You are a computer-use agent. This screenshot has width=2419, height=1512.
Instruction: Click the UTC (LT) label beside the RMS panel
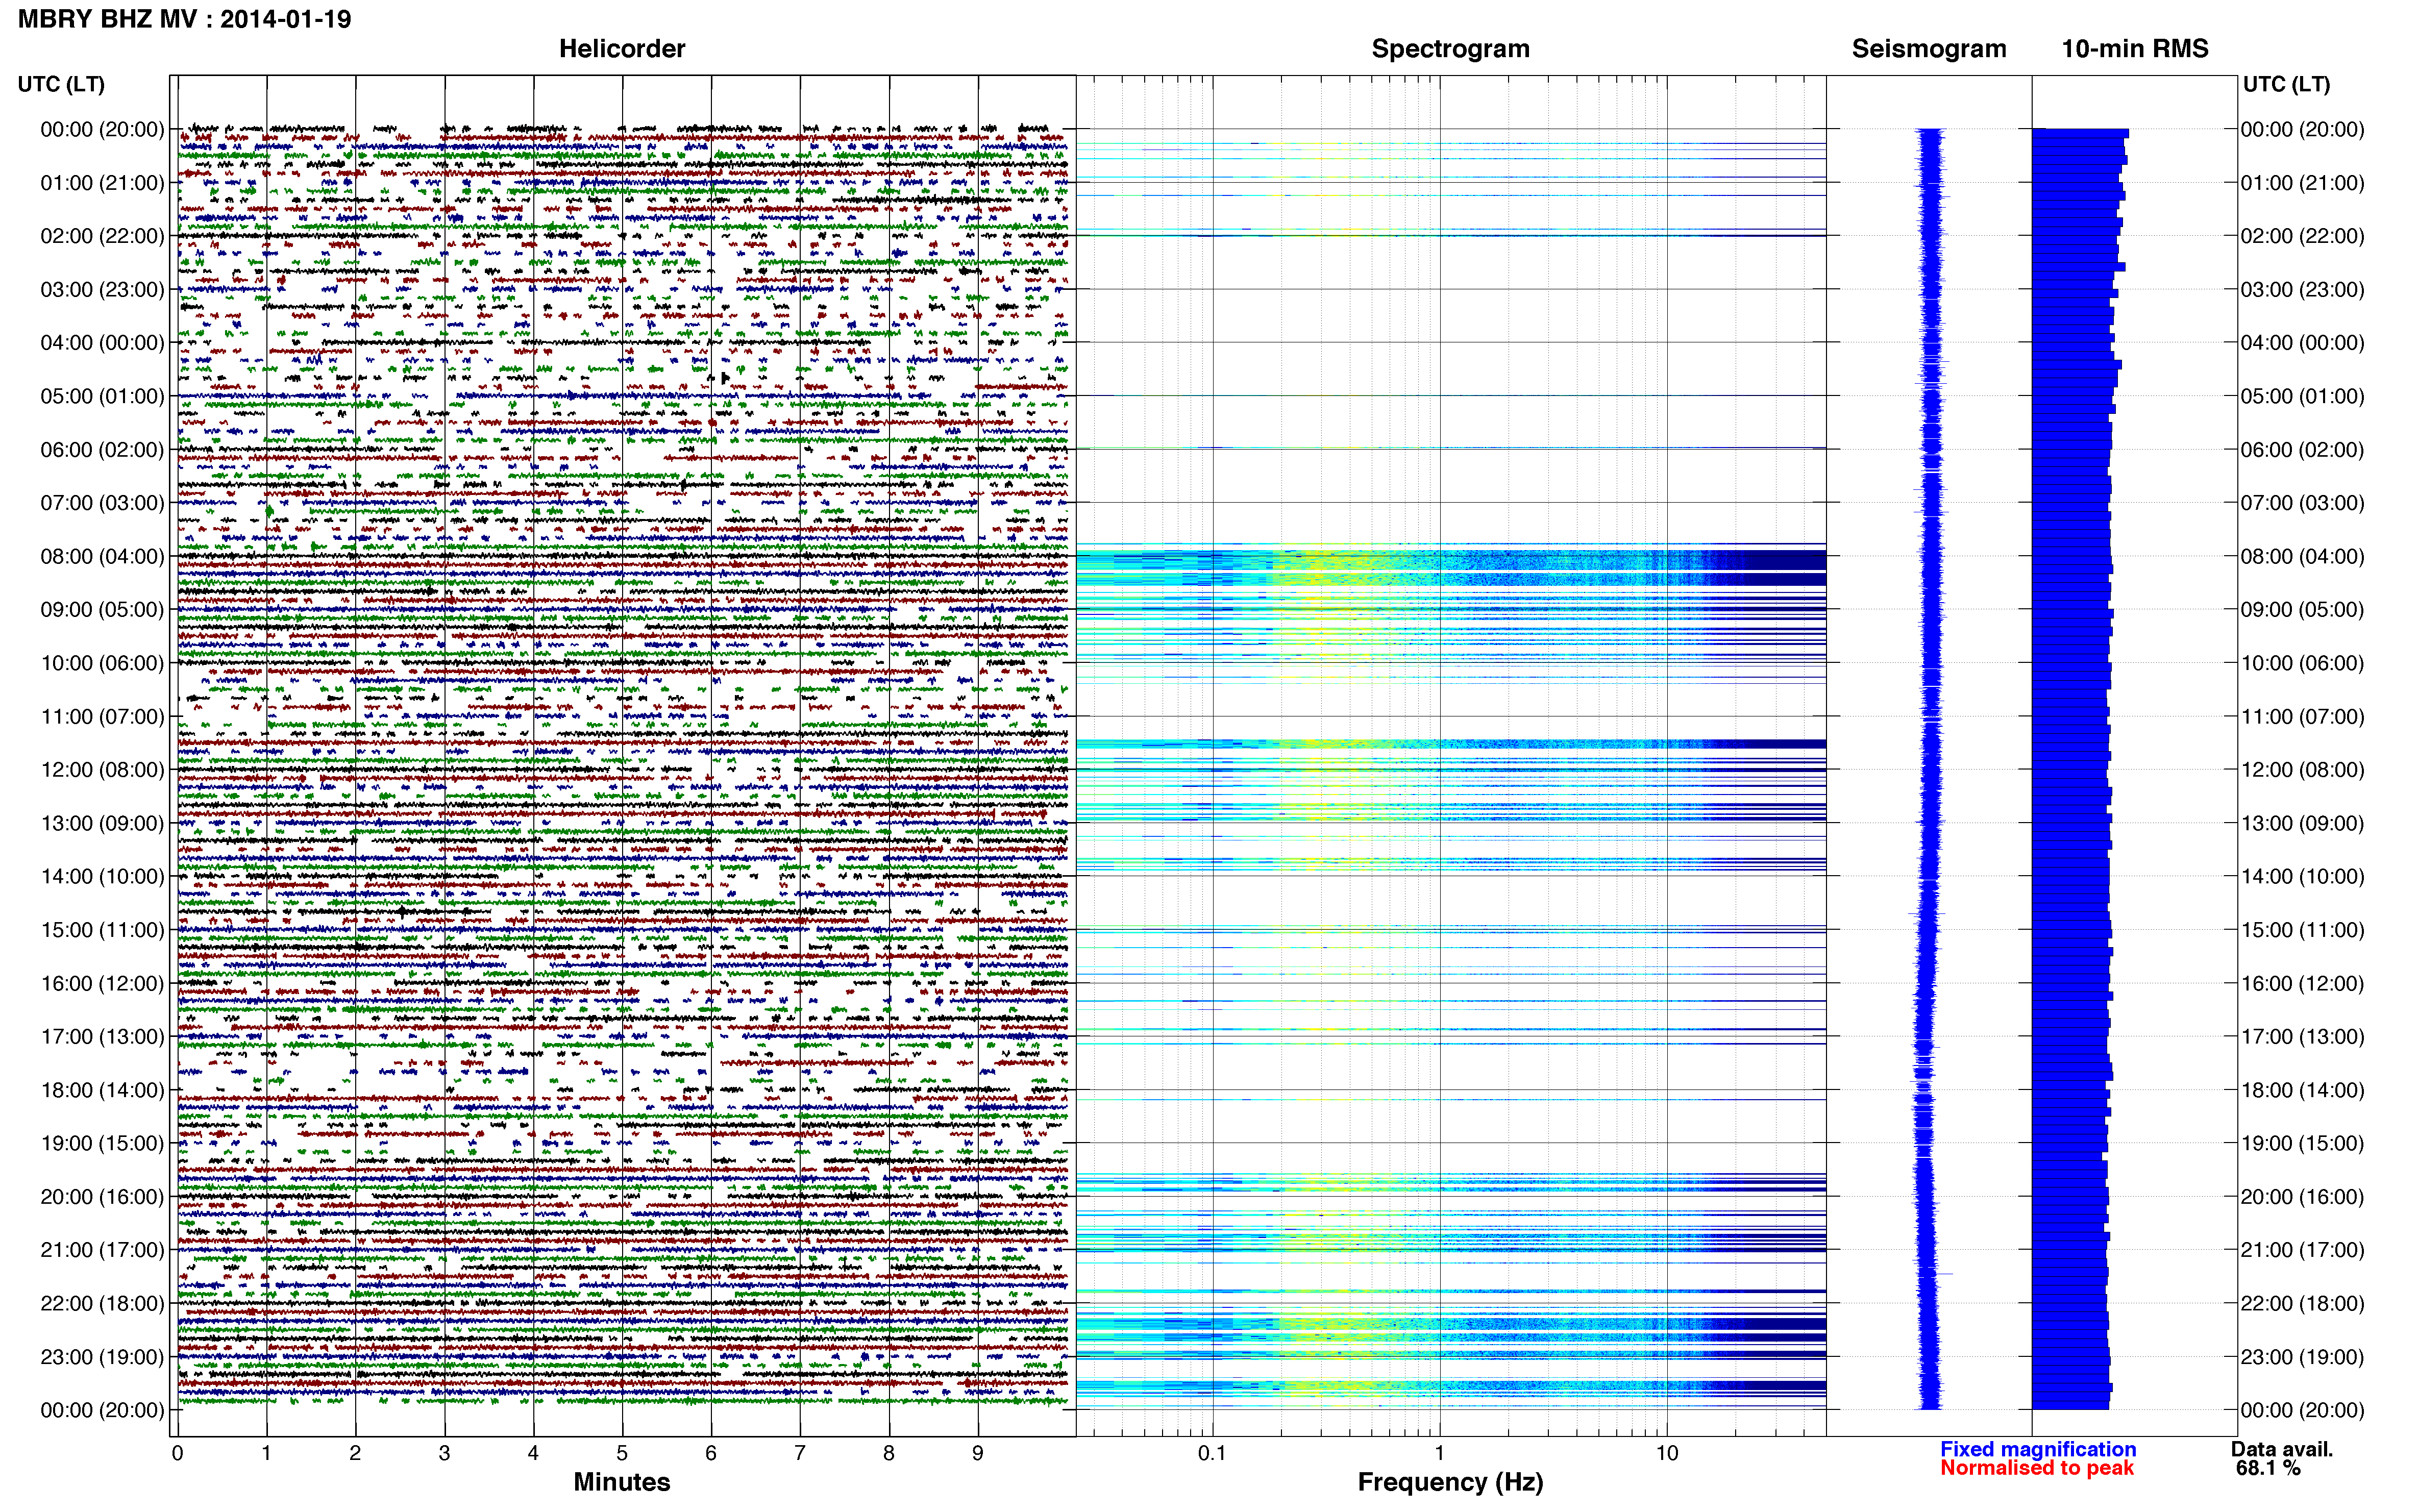[x=2286, y=84]
